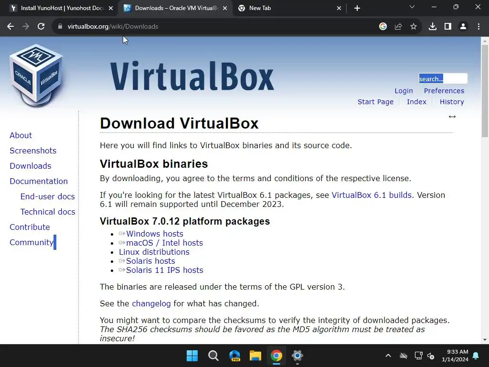This screenshot has height=367, width=489.
Task: Close the New Tab tab
Action: [x=339, y=8]
